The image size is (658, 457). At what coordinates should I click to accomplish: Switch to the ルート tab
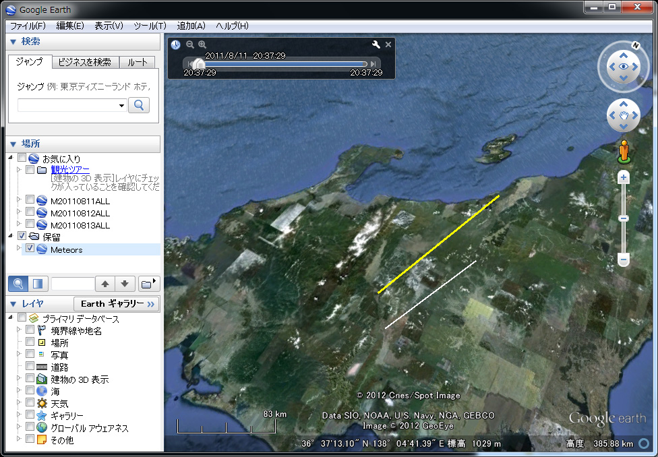(x=137, y=62)
